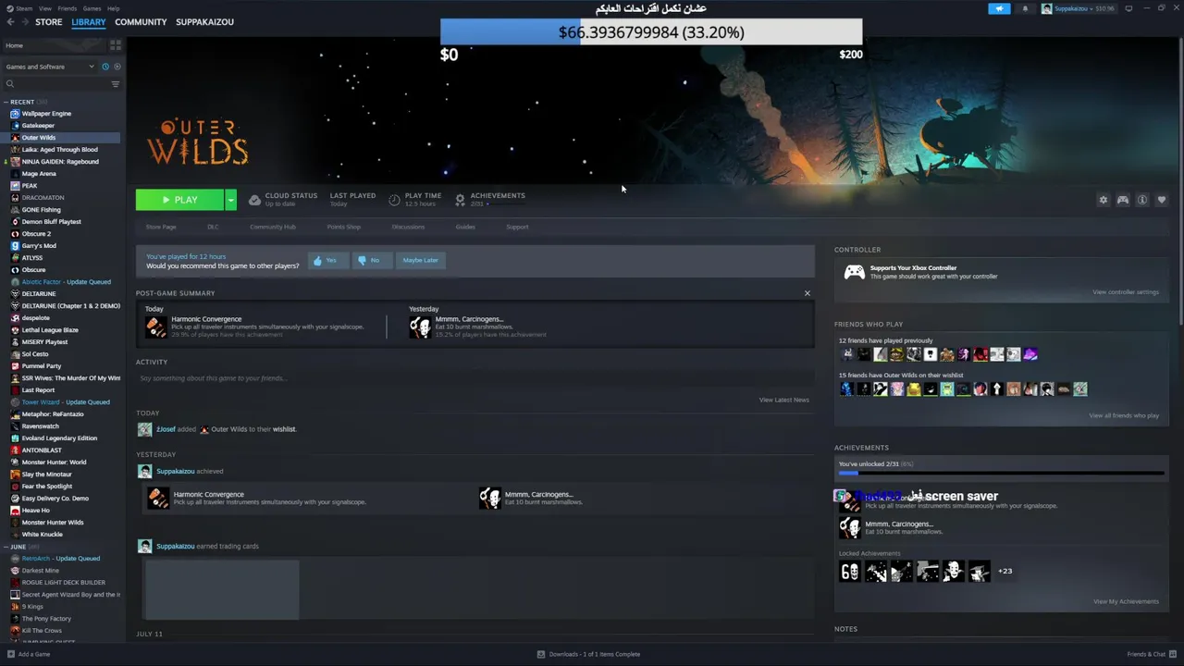
Task: Go to the STORE tab
Action: [49, 22]
